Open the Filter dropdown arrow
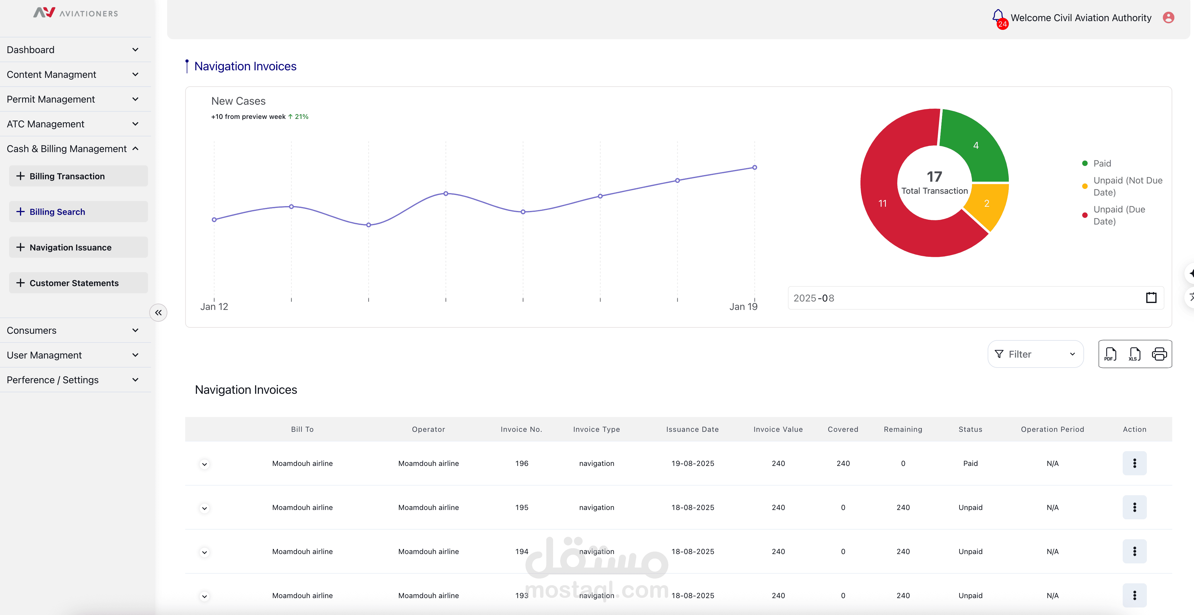The width and height of the screenshot is (1194, 615). [x=1073, y=354]
